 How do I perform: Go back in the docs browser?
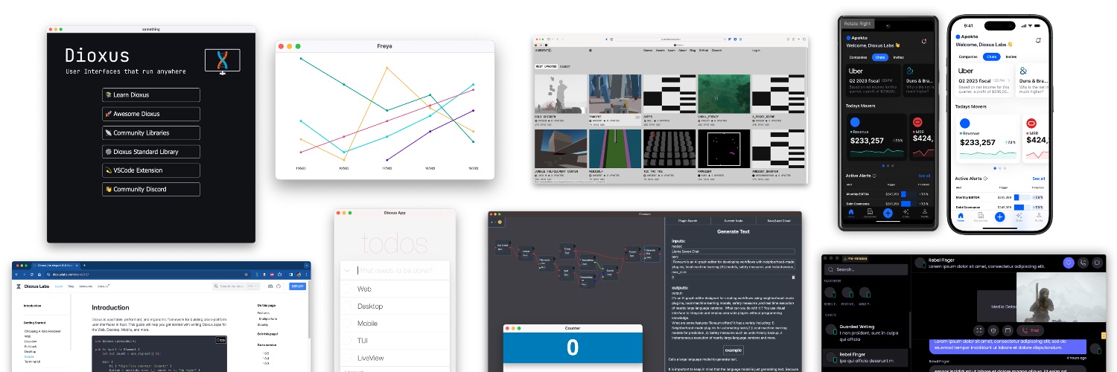coord(16,275)
